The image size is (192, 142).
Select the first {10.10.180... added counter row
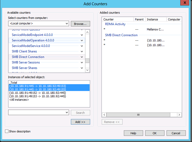pyautogui.click(x=142, y=40)
